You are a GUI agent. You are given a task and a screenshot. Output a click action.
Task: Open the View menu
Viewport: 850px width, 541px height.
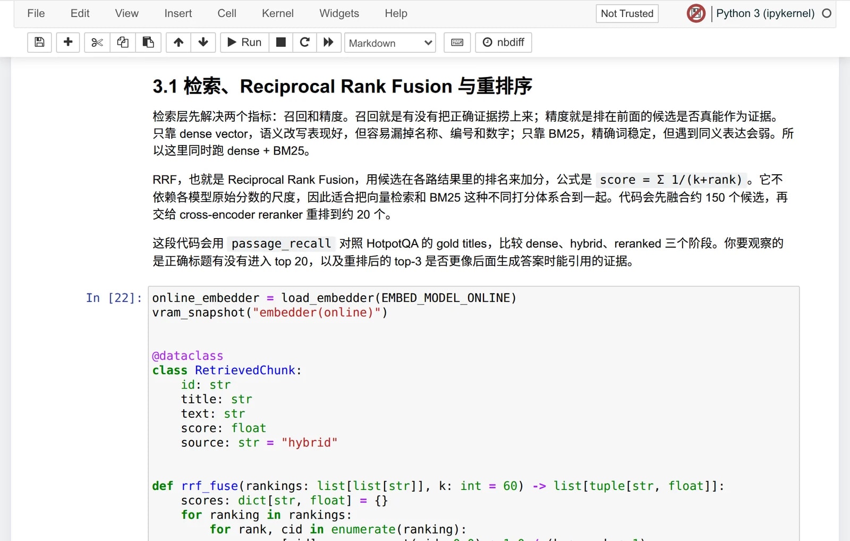(127, 13)
